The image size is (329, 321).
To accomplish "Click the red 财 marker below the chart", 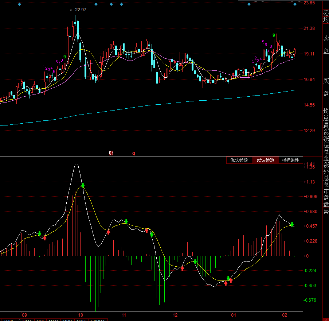I will (x=111, y=153).
